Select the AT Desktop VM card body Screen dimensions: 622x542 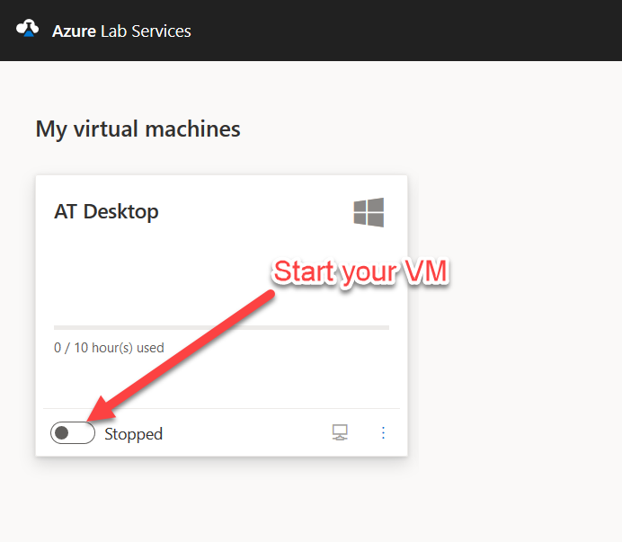coord(221,315)
